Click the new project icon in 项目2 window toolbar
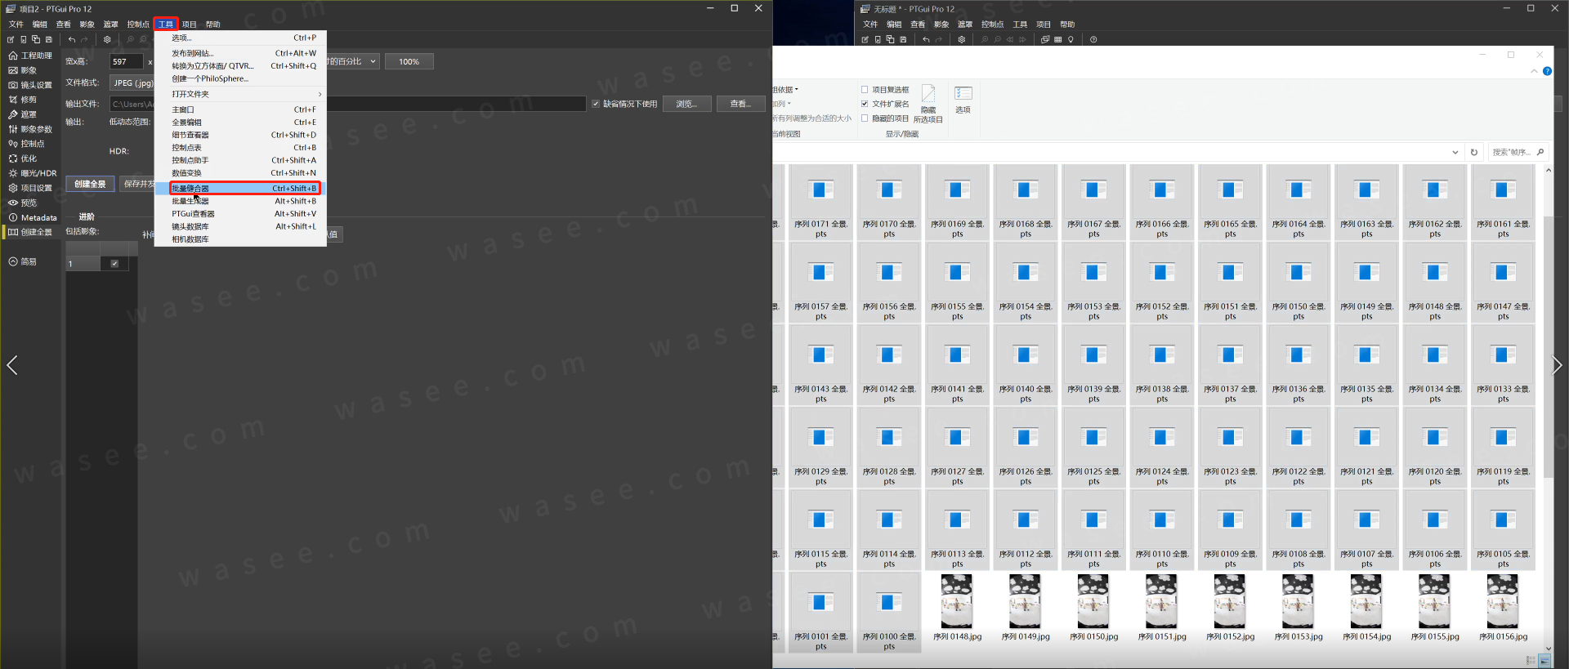Screen dimensions: 1569x669 [x=11, y=39]
